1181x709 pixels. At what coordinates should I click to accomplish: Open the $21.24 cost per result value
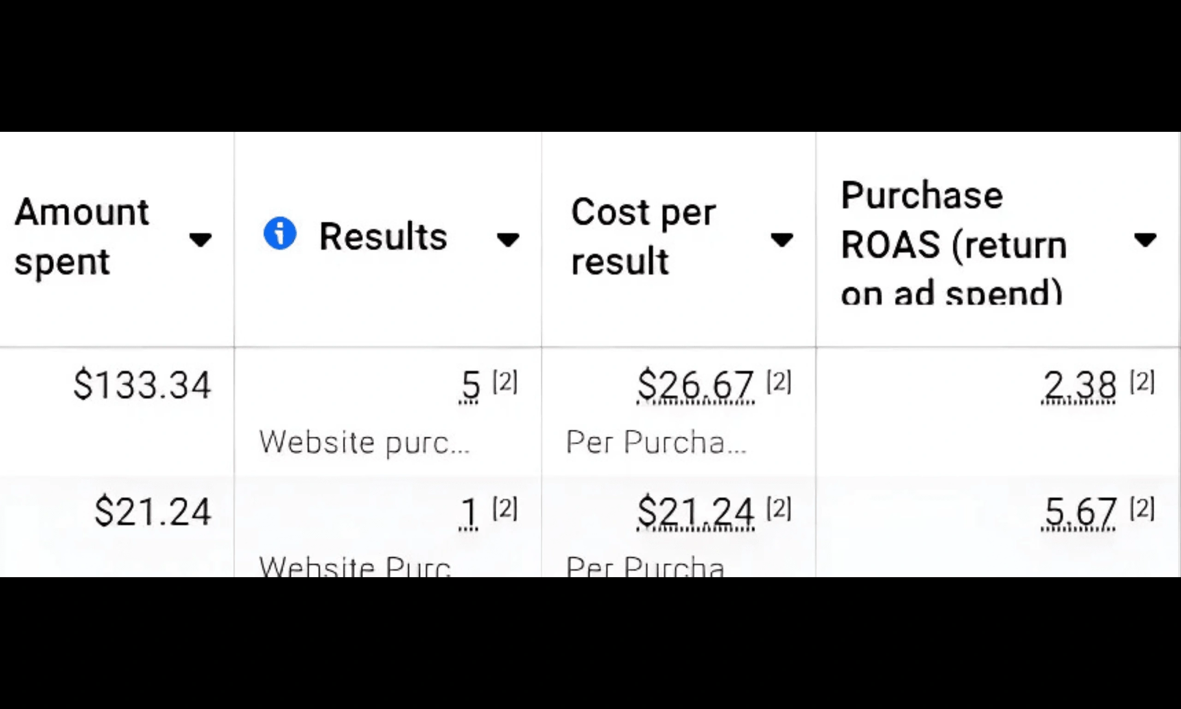[696, 512]
